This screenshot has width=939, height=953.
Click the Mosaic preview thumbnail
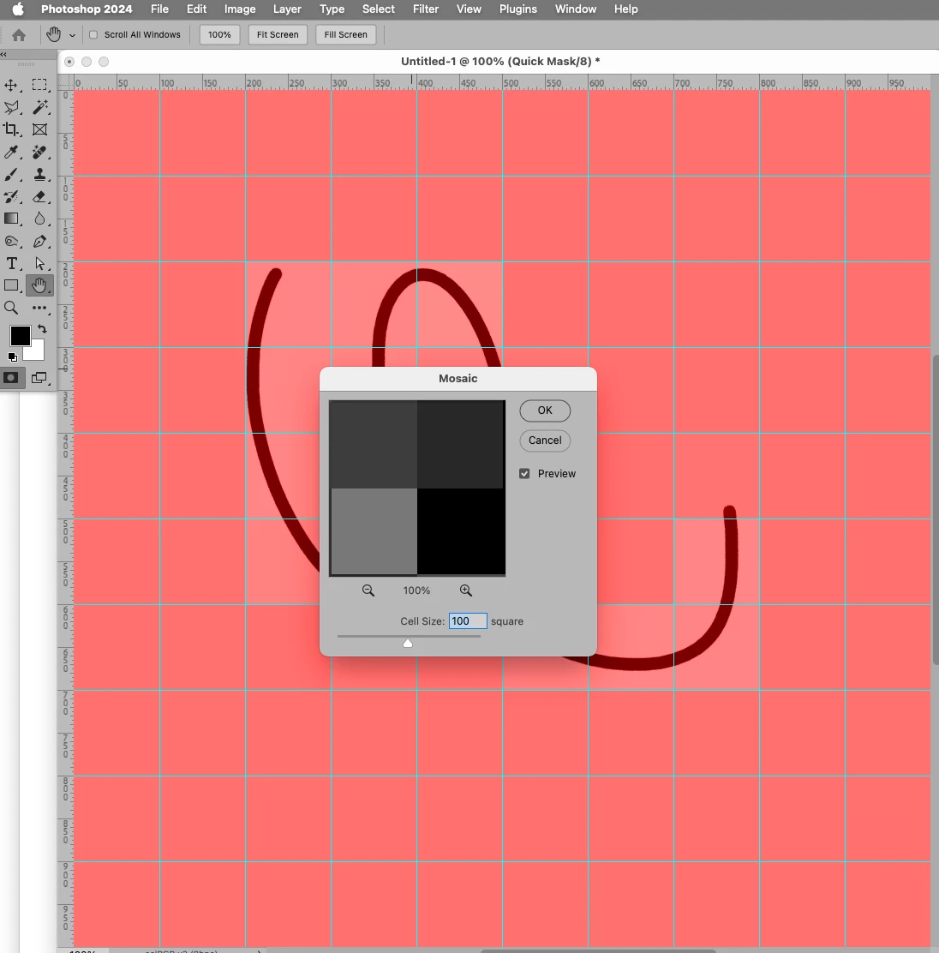(417, 488)
